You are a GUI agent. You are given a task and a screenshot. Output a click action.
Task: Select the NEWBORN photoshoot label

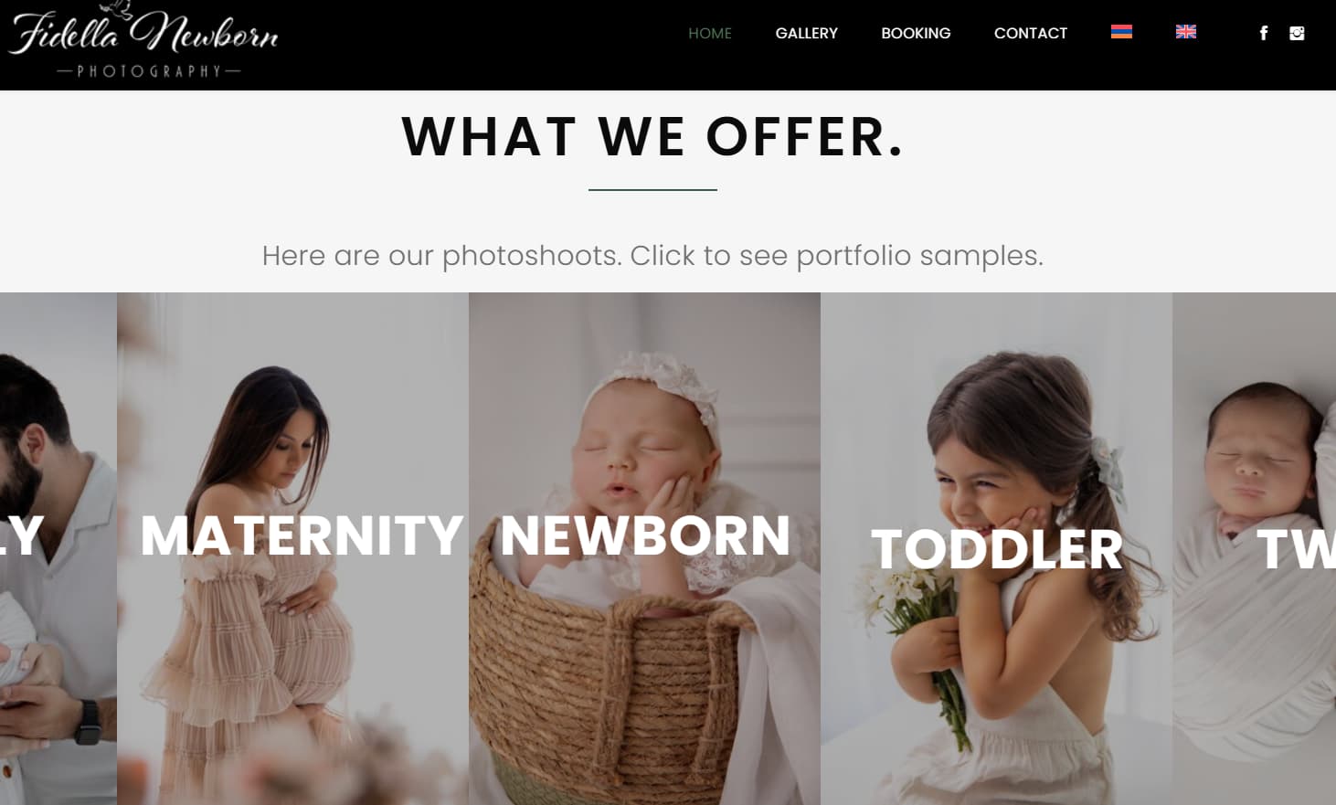pyautogui.click(x=645, y=535)
